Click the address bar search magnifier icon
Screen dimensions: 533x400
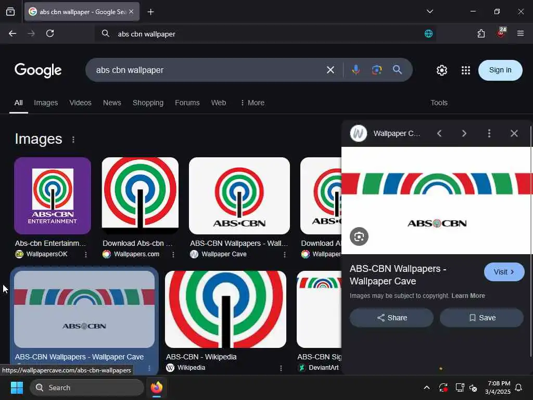click(105, 34)
